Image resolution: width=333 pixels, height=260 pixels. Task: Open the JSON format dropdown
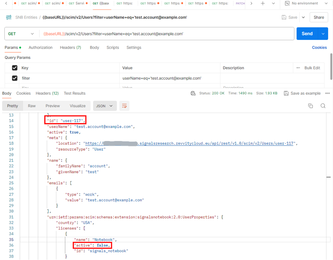104,106
